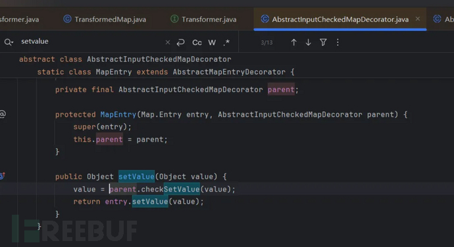Clear the setvalue search text
Viewport: 454px width, 247px height.
tap(168, 42)
